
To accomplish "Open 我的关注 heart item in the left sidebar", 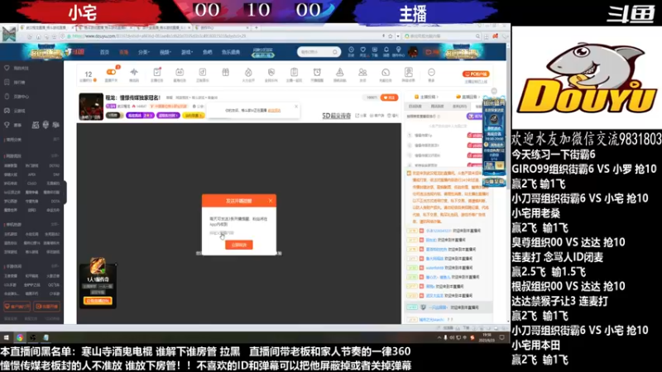I will point(17,68).
